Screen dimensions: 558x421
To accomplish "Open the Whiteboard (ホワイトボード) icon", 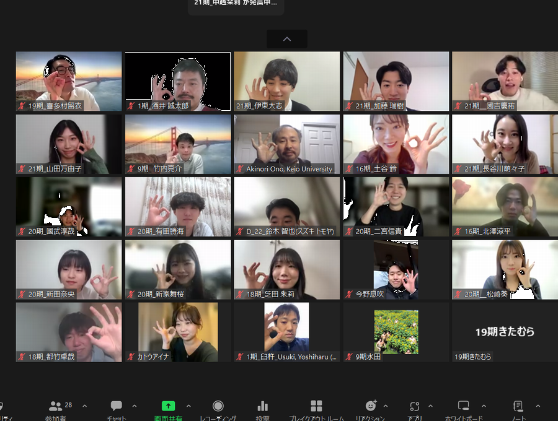I will (463, 406).
